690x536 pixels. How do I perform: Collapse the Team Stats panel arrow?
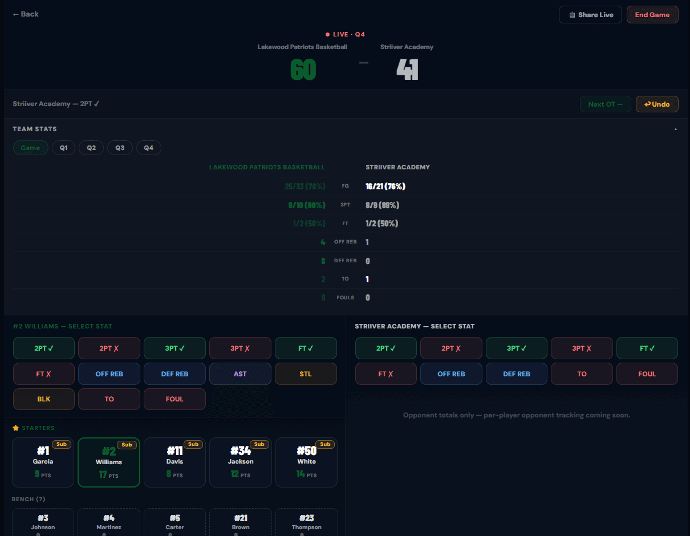point(676,129)
